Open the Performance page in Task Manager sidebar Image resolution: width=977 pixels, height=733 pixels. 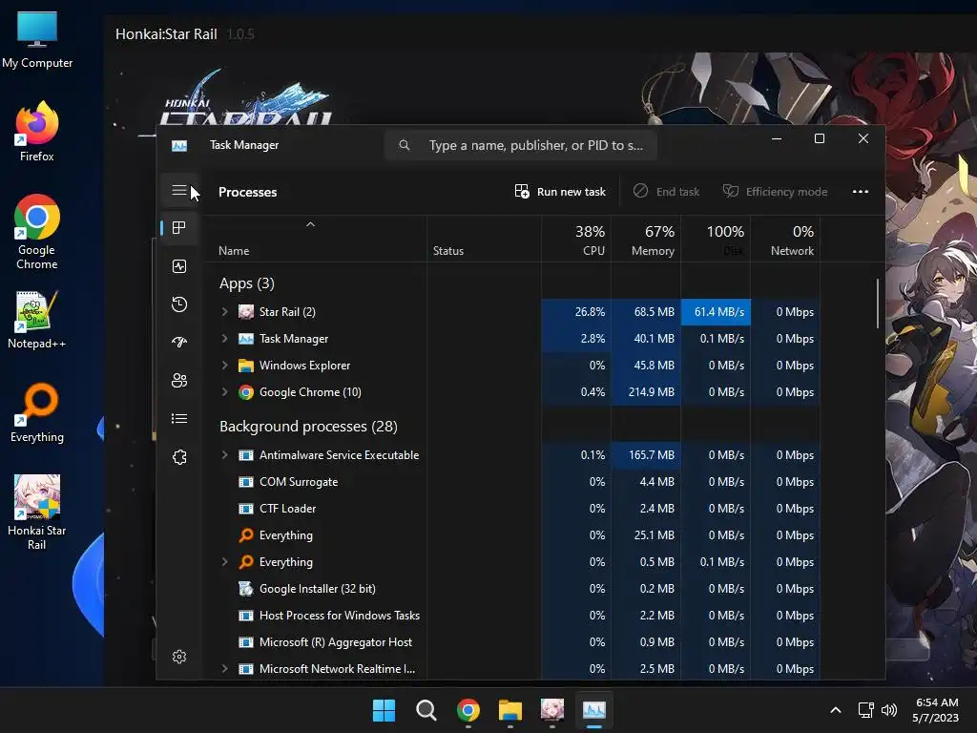[179, 267]
